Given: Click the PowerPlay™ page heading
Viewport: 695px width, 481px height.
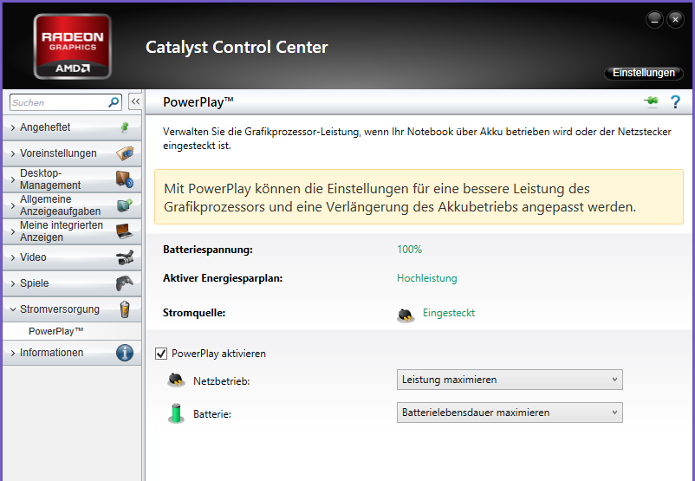Looking at the screenshot, I should (x=198, y=102).
